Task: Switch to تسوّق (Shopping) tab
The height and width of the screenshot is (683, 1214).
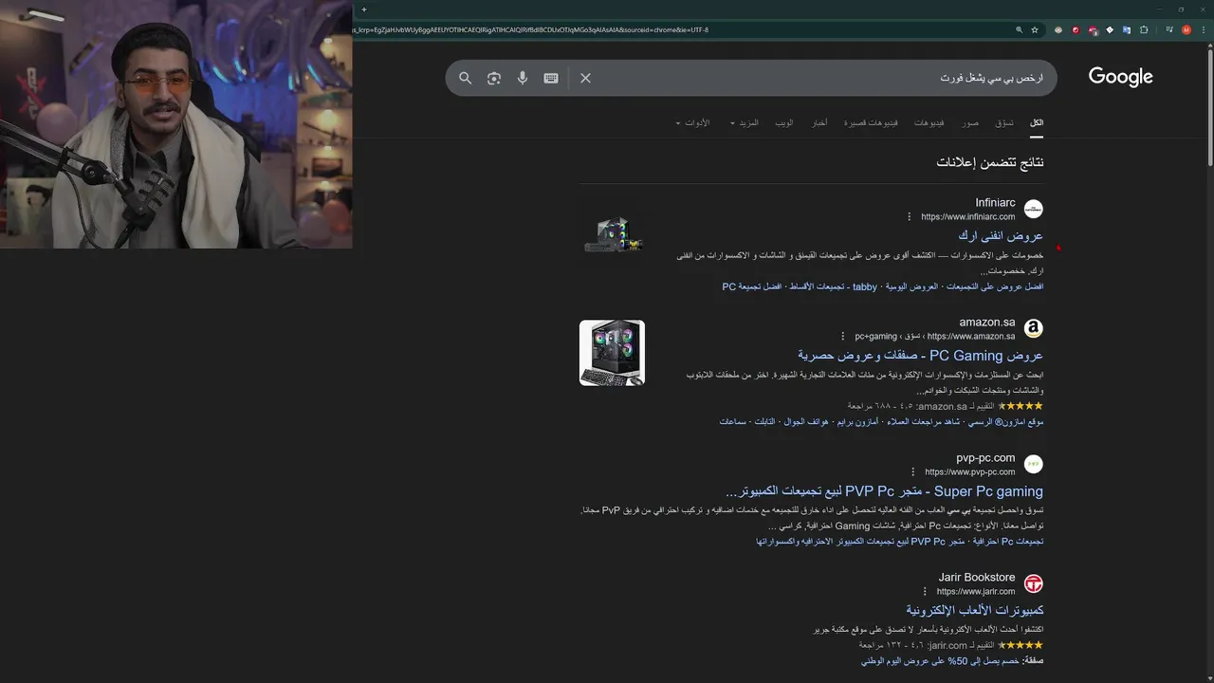Action: [x=1004, y=123]
